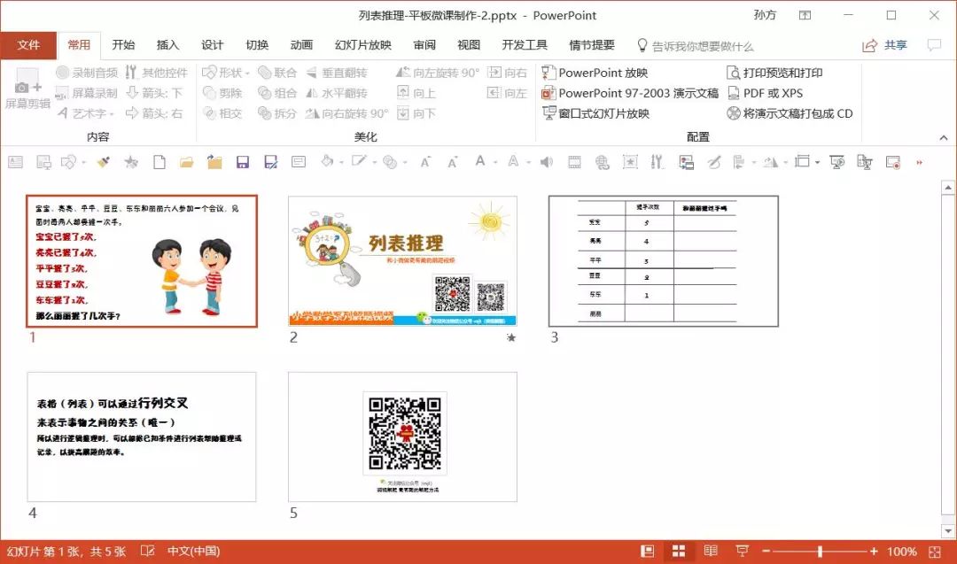Click the 向下 align icon
The height and width of the screenshot is (564, 957).
[x=403, y=113]
